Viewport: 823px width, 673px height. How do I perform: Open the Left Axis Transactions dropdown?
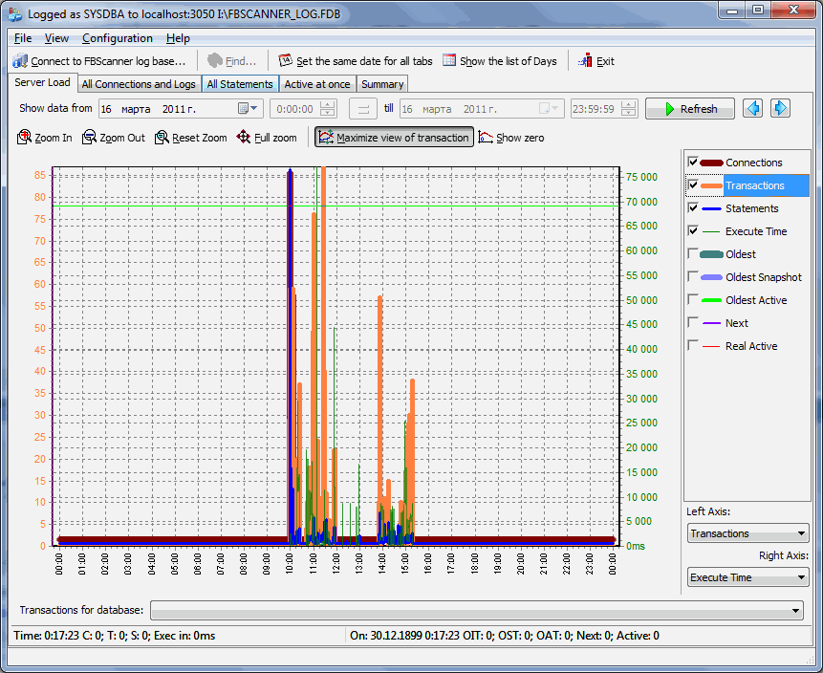click(747, 533)
